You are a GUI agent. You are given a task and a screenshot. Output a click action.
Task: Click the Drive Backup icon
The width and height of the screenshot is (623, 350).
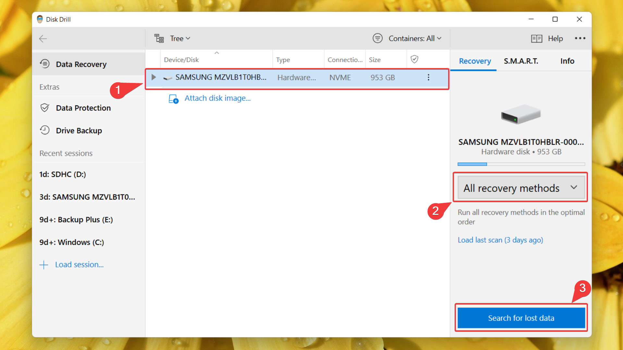44,131
